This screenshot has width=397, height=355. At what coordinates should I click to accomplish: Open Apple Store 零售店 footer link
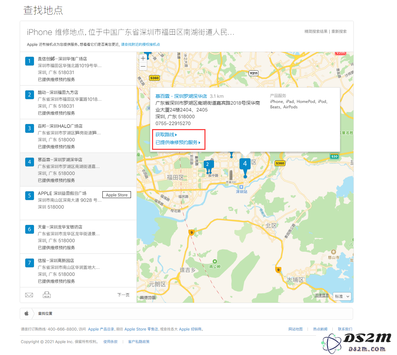pos(141,329)
